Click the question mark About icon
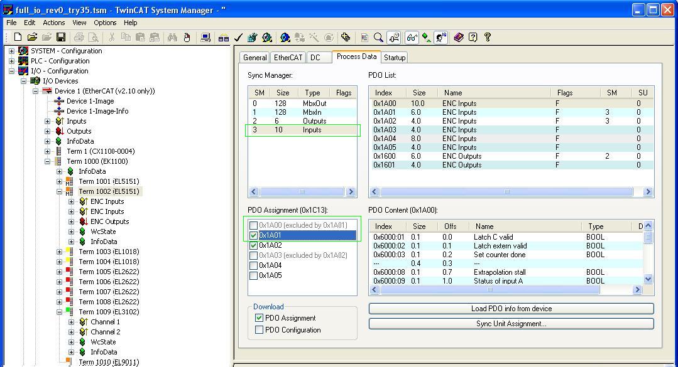This screenshot has width=678, height=367. 488,38
